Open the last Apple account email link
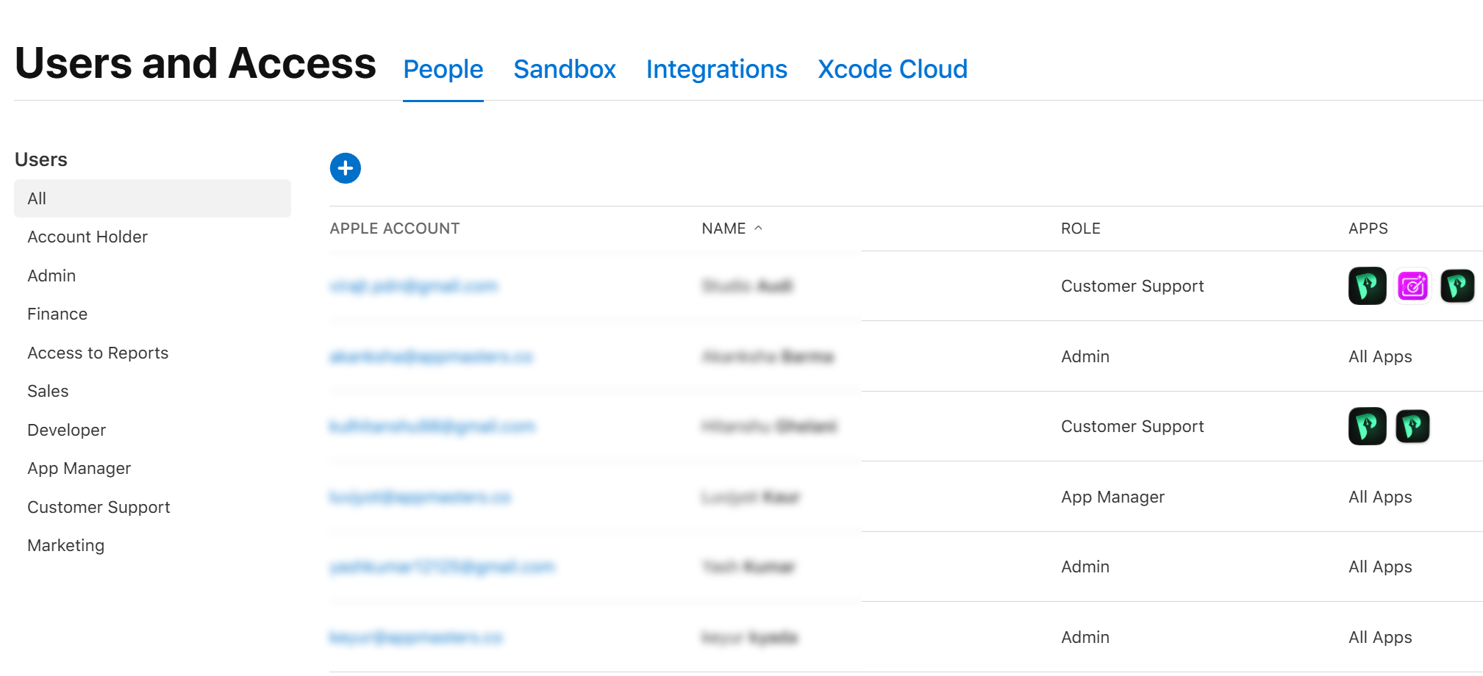 pos(415,637)
